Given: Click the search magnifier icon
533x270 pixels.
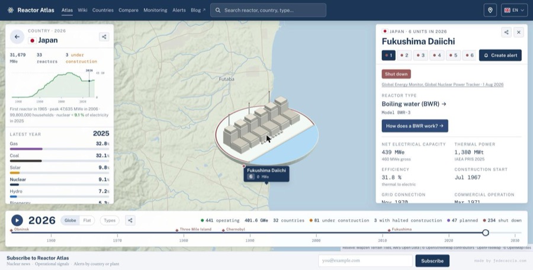Looking at the screenshot, I should click(218, 10).
